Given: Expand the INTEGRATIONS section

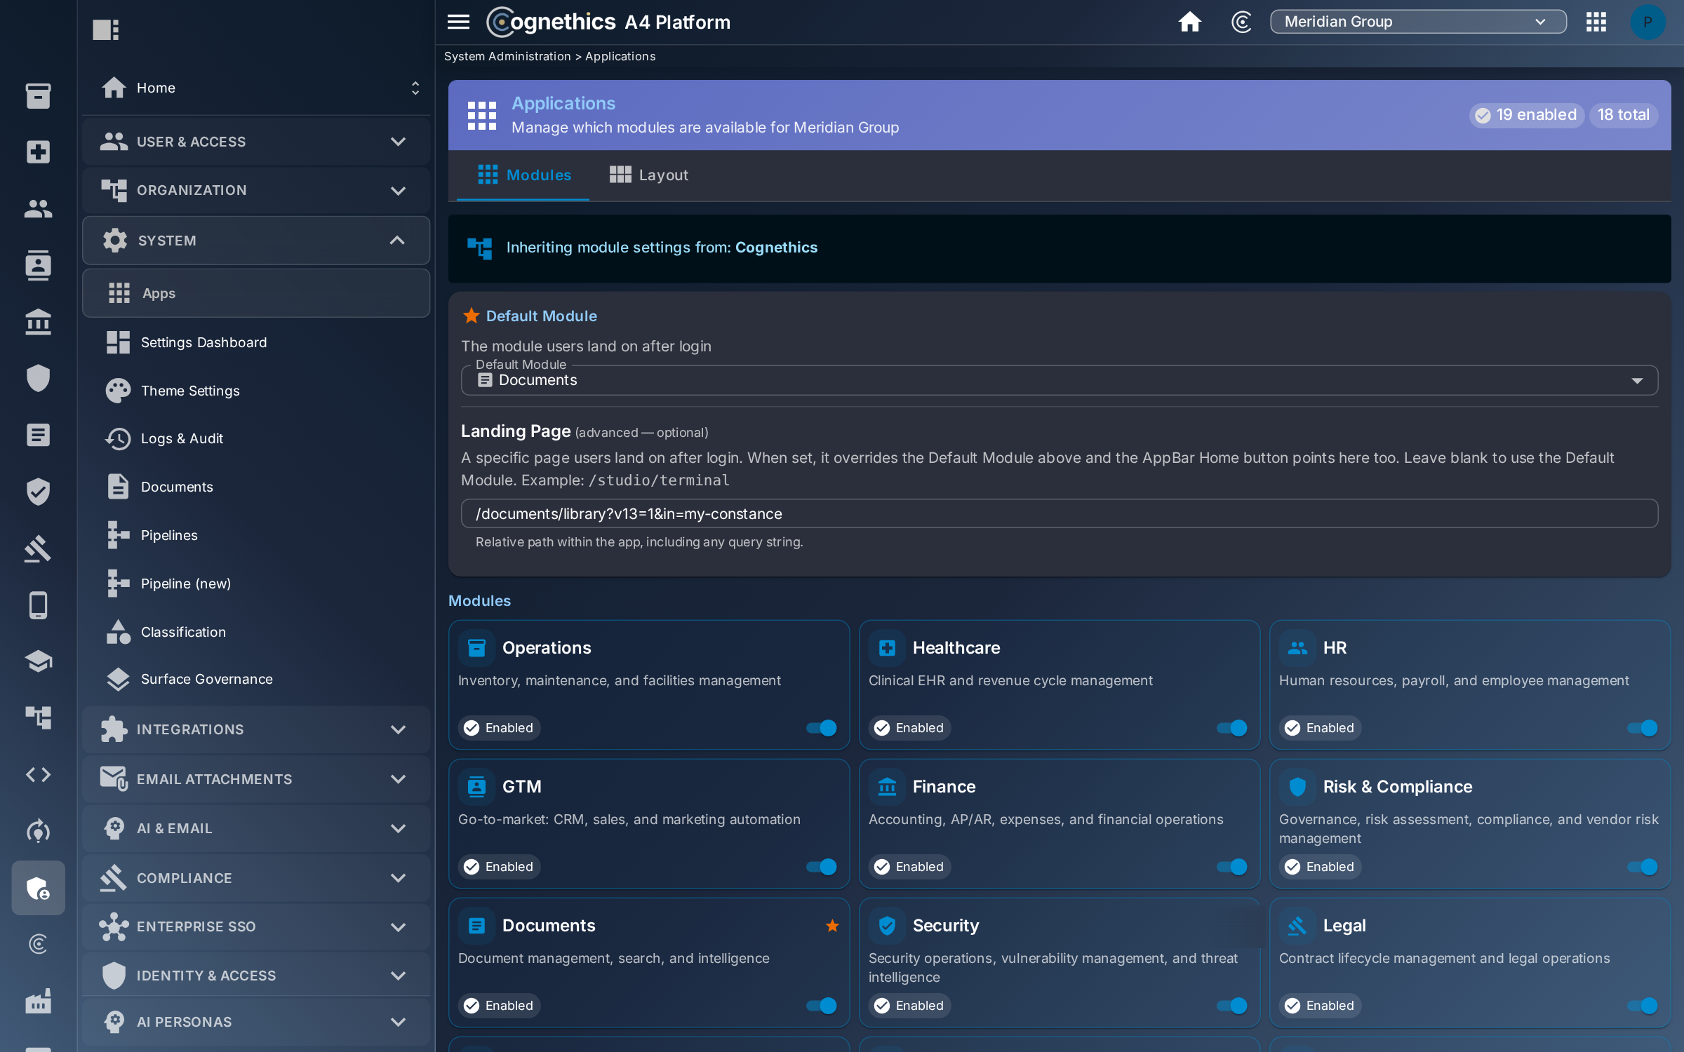Looking at the screenshot, I should tap(256, 729).
